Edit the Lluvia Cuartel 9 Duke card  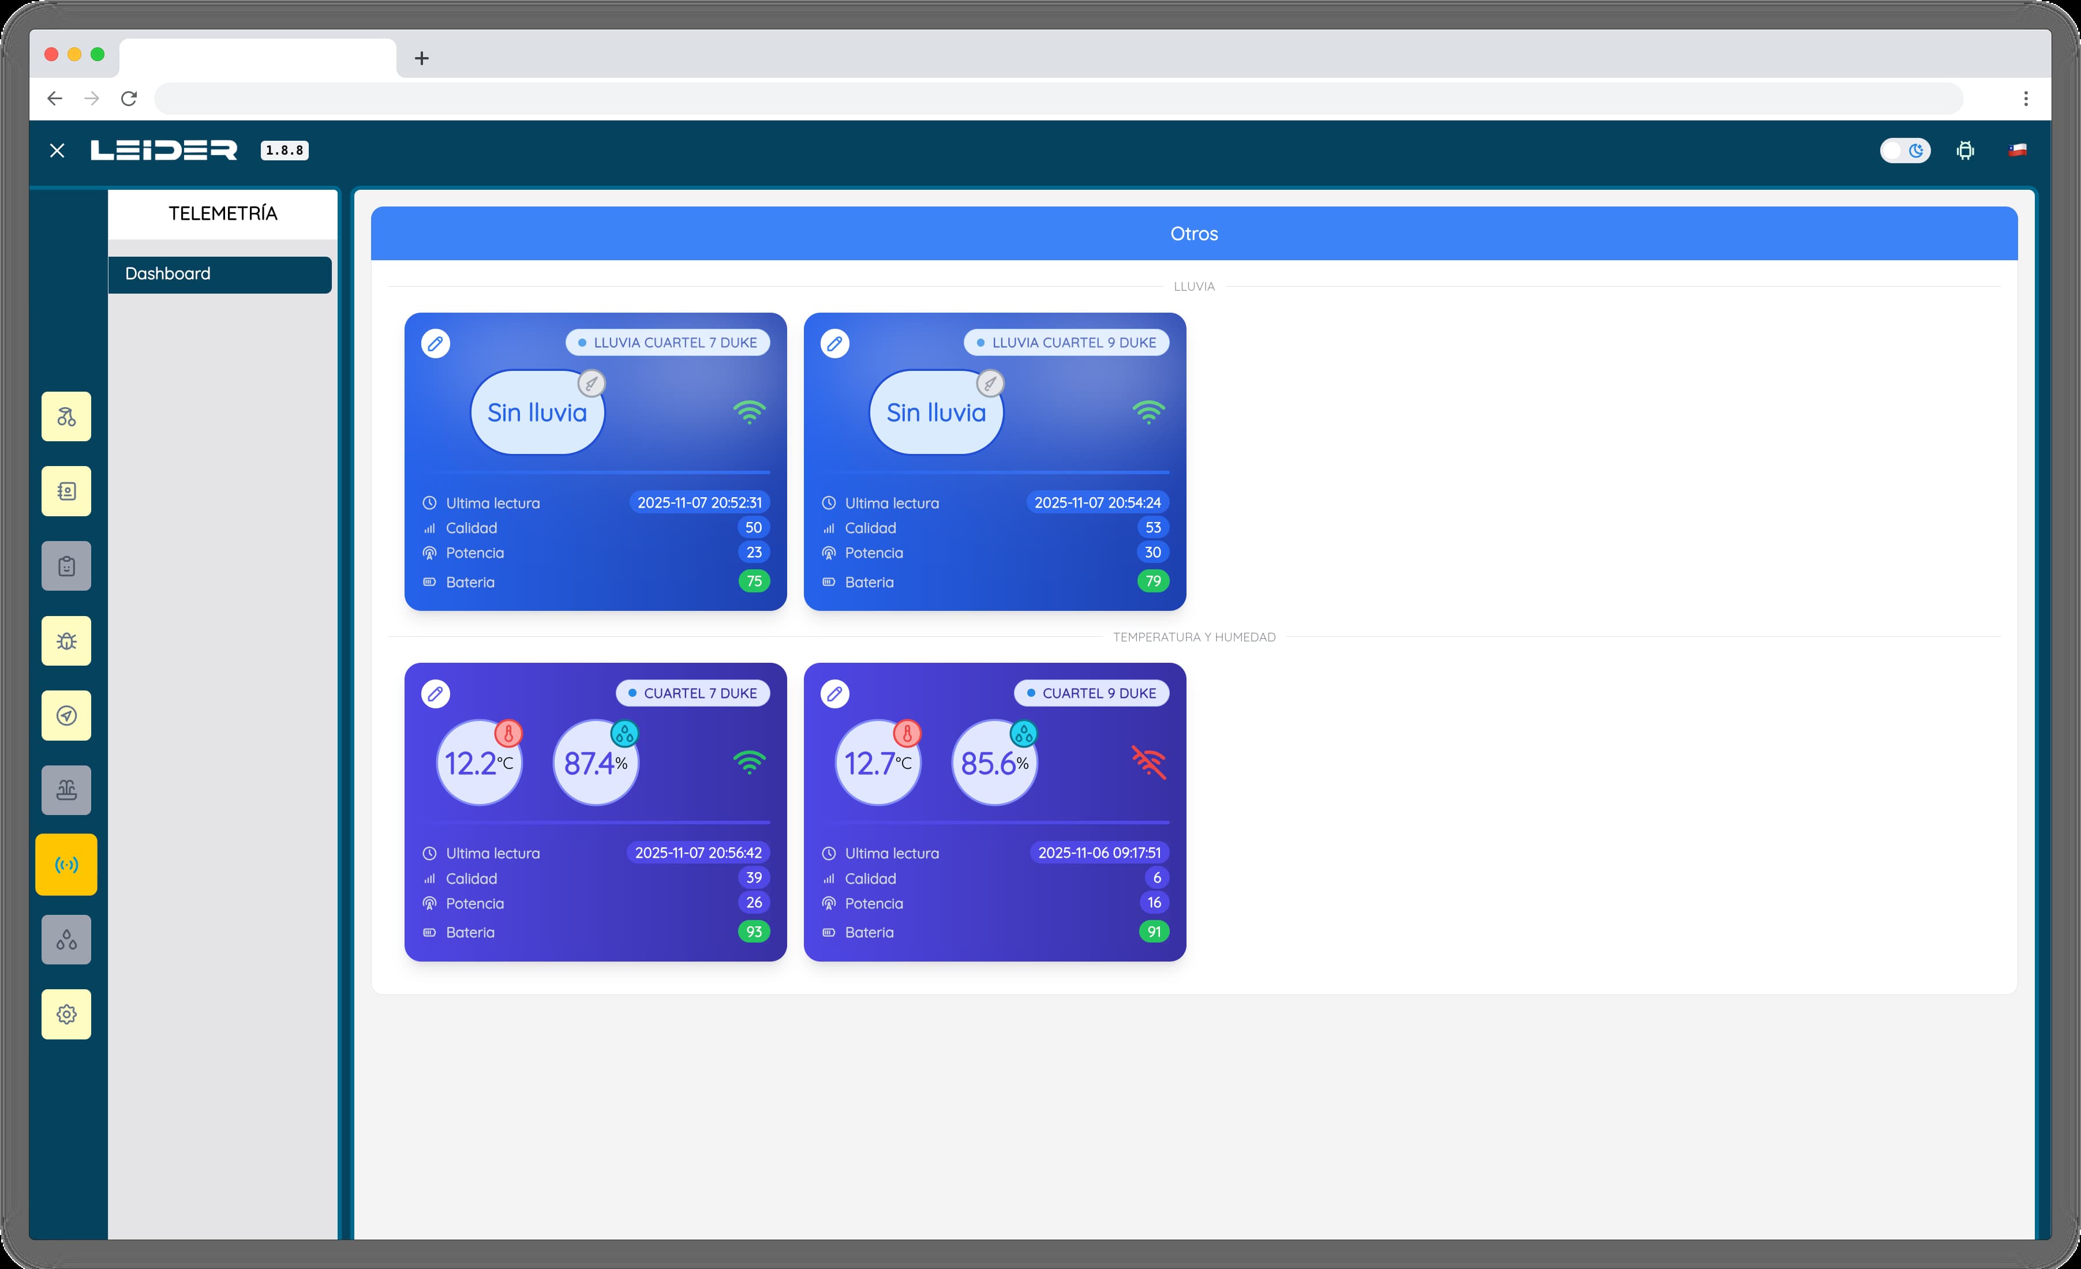pos(834,344)
